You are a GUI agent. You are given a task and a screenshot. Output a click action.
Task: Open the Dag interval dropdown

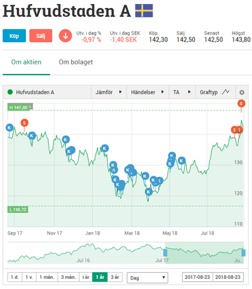click(x=148, y=277)
